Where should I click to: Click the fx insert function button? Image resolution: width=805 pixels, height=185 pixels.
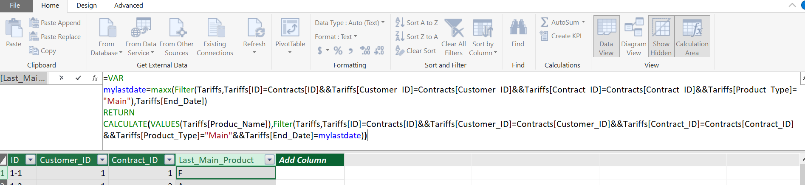tap(95, 78)
